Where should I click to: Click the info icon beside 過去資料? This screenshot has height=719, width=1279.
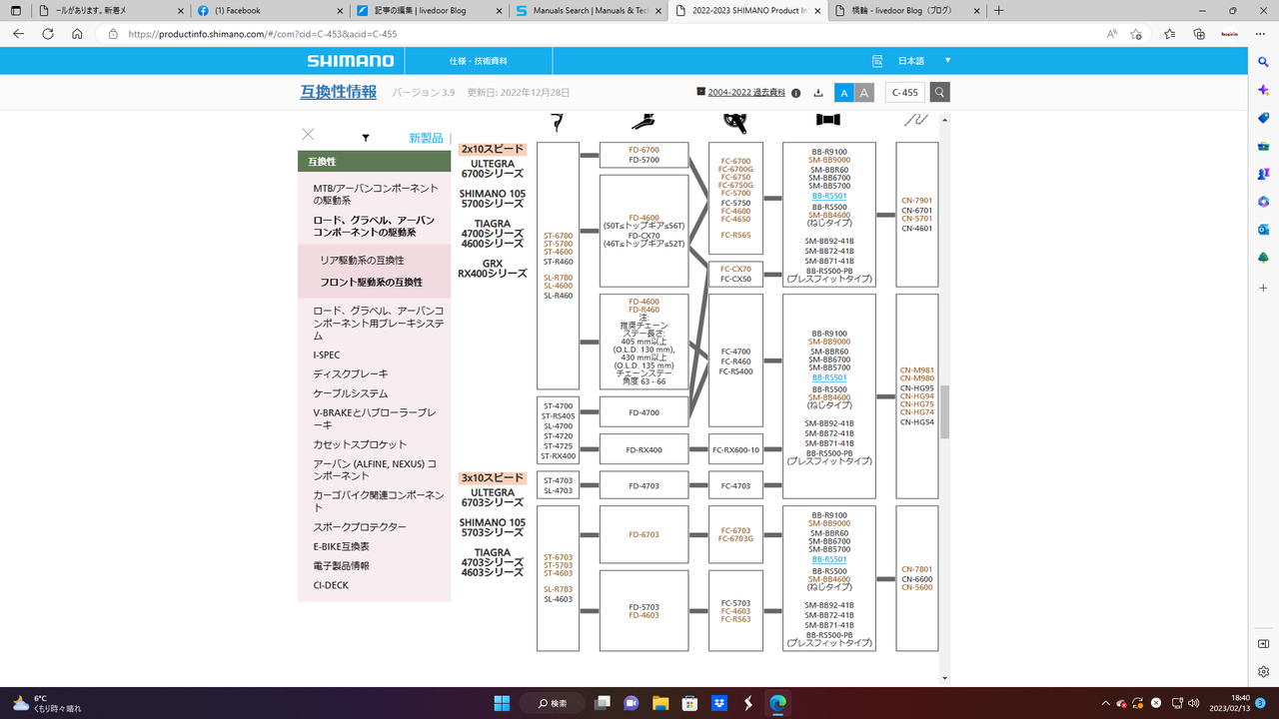coord(796,93)
